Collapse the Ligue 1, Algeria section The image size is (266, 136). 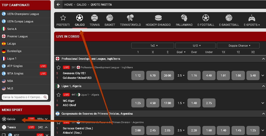tap(263, 86)
